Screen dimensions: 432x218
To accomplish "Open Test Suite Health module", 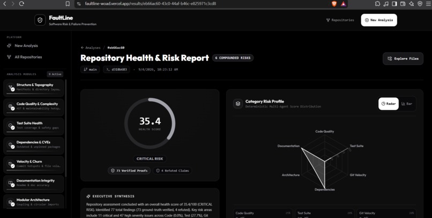I will (x=34, y=126).
